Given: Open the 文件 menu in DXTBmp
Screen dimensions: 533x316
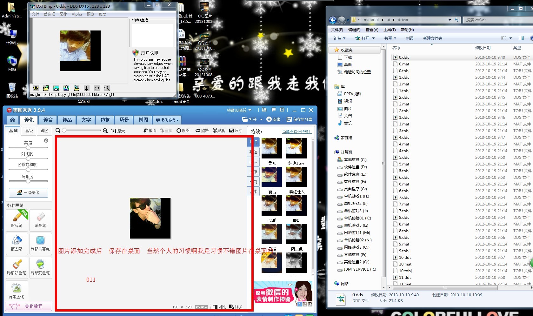Looking at the screenshot, I should 36,14.
